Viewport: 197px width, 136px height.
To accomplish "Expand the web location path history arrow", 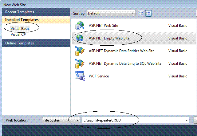I will pos(187,120).
